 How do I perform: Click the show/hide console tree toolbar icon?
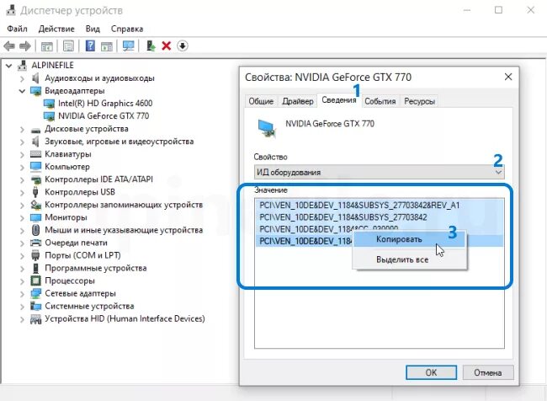click(x=47, y=46)
